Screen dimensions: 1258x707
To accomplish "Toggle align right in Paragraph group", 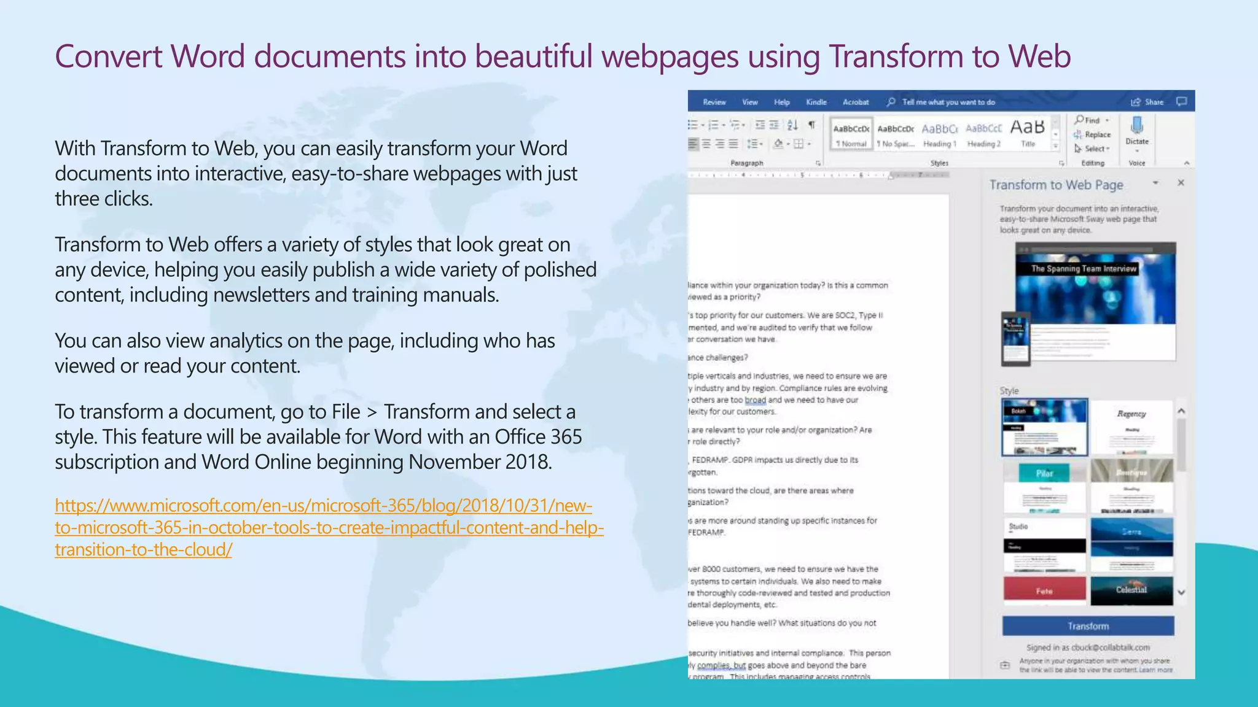I will pyautogui.click(x=720, y=144).
